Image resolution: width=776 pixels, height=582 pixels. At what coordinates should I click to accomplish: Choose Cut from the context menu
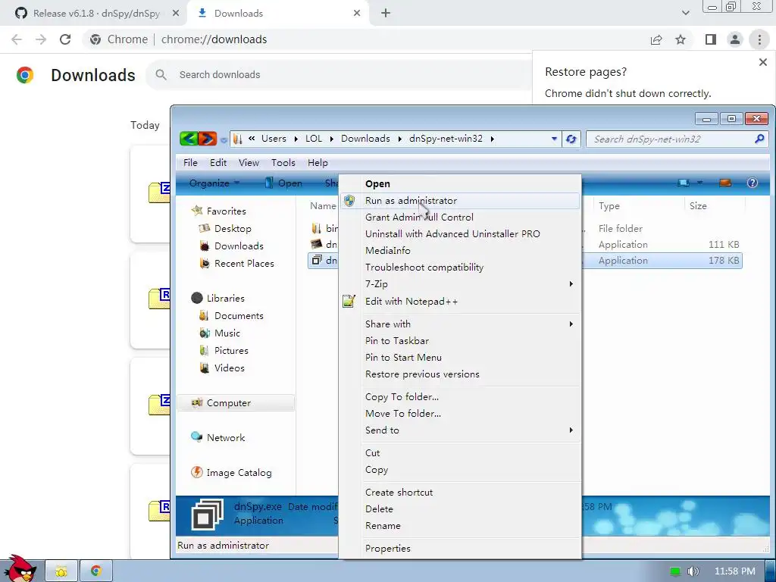(x=460, y=453)
